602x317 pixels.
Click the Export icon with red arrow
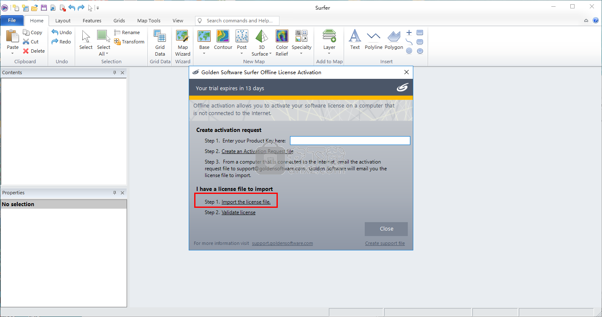coord(62,8)
